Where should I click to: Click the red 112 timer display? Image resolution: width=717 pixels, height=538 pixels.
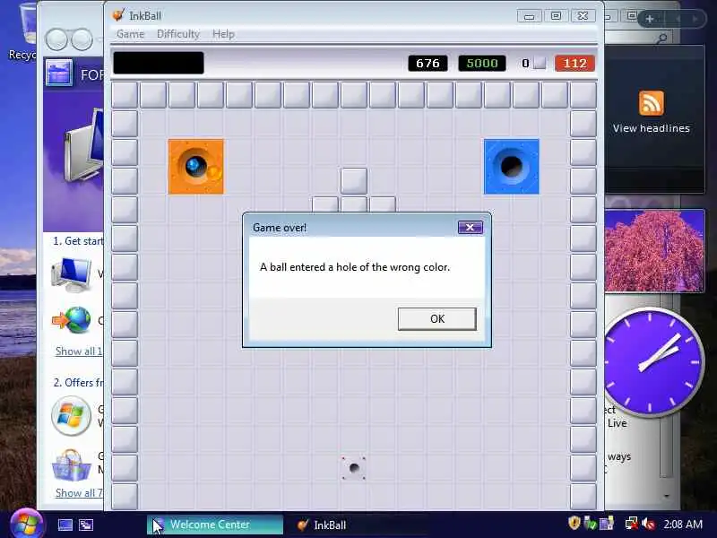574,63
